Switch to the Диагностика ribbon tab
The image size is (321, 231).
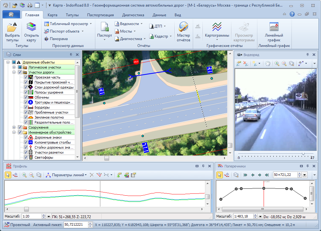(x=133, y=15)
